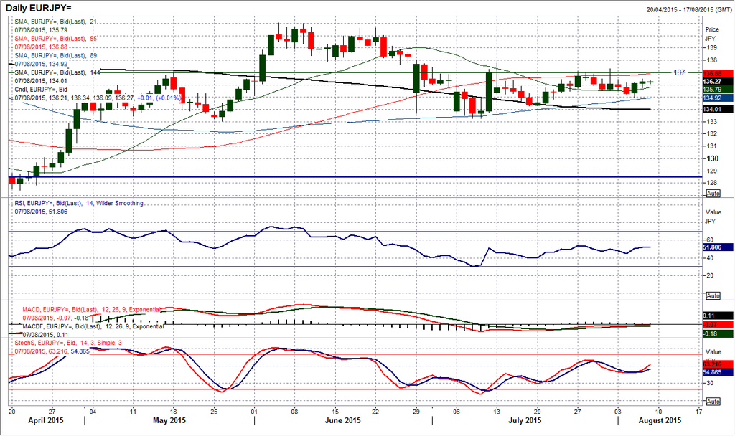This screenshot has width=735, height=436.
Task: Click the 07/08/2015, 51.806 RSI legend value
Action: 41,212
